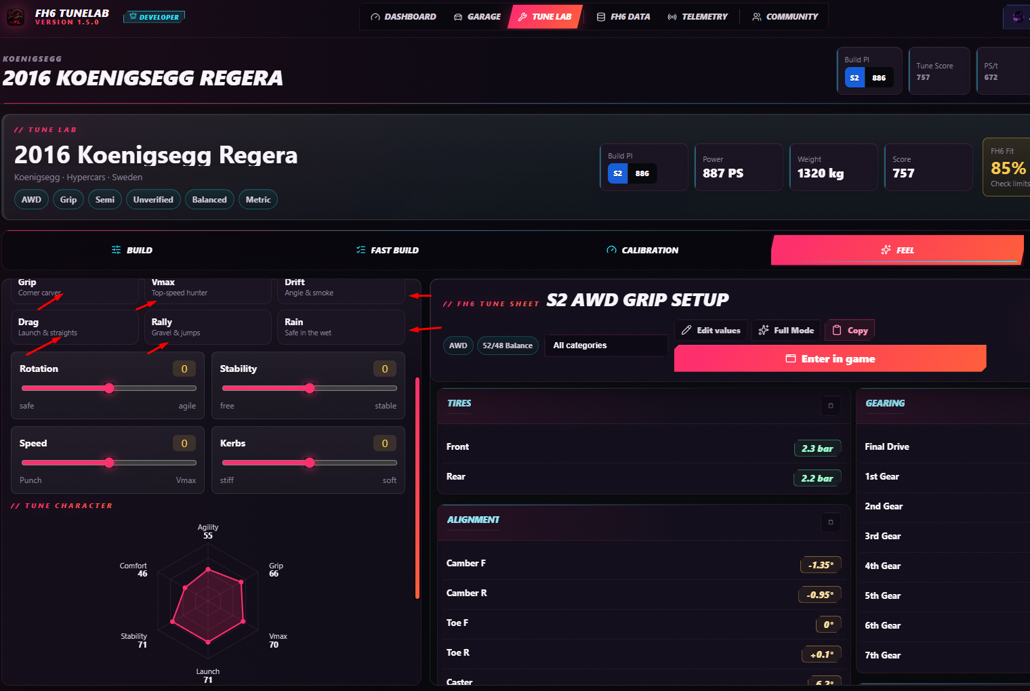Click the Toe F value 0°
This screenshot has width=1030, height=691.
(829, 625)
